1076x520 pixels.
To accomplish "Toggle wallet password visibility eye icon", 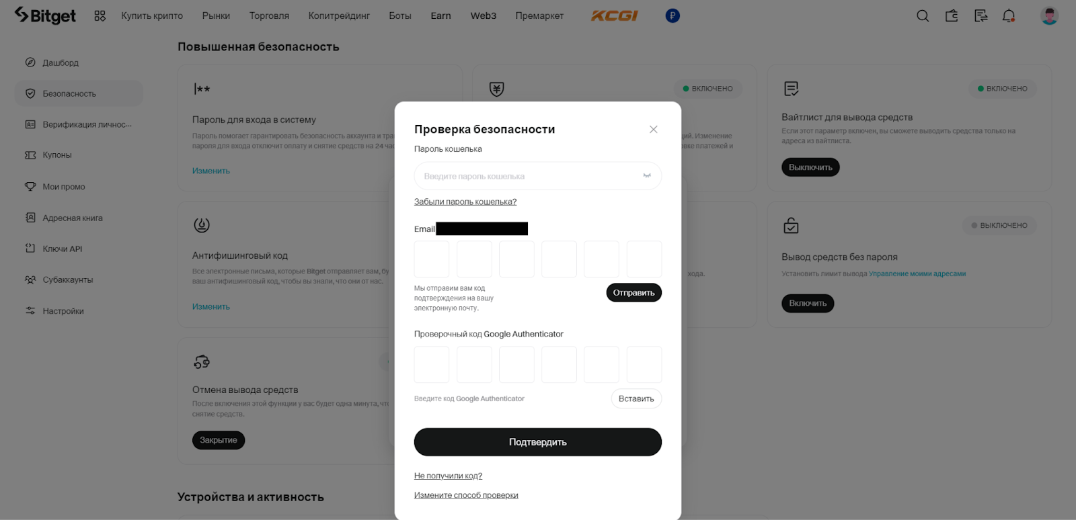I will tap(647, 176).
